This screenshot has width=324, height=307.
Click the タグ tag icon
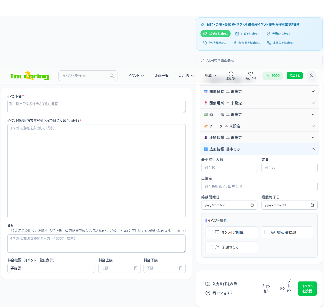tap(206, 126)
